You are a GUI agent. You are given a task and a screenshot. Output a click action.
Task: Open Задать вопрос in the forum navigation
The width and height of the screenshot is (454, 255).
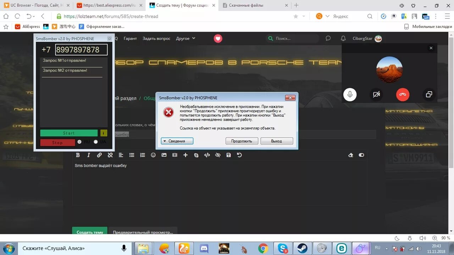[156, 38]
